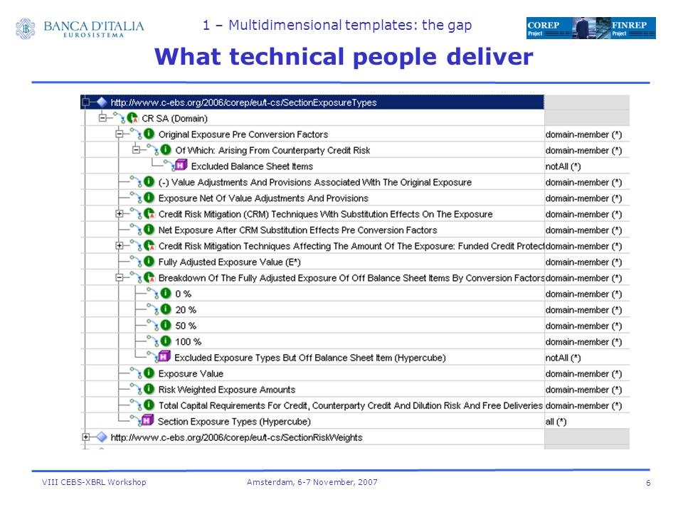
Task: Click domain-member (*) value of Exposure Value row
Action: (583, 373)
